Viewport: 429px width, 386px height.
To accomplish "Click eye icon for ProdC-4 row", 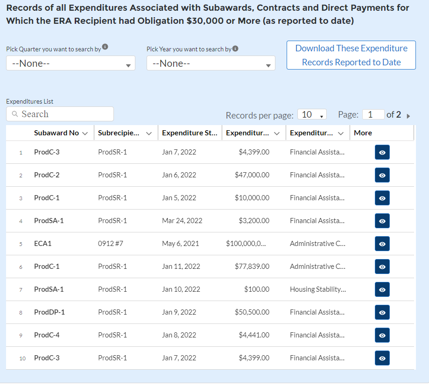I will 382,335.
